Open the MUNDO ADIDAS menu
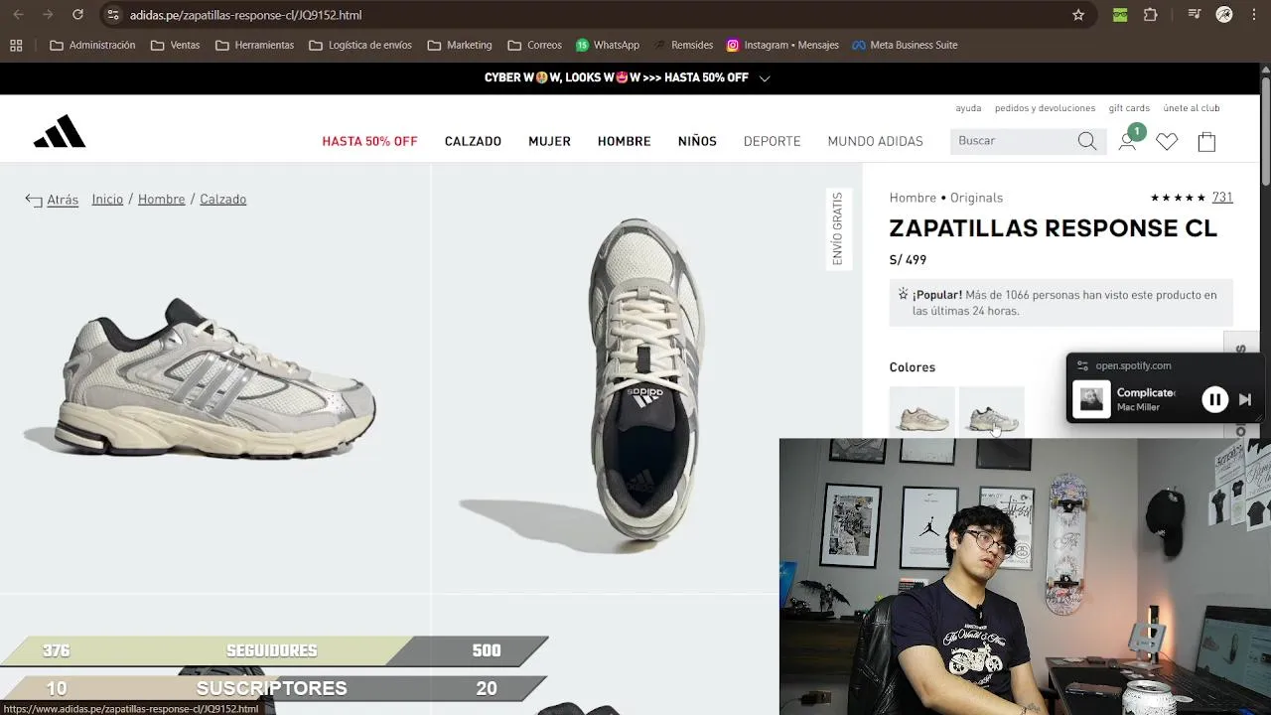 [875, 142]
